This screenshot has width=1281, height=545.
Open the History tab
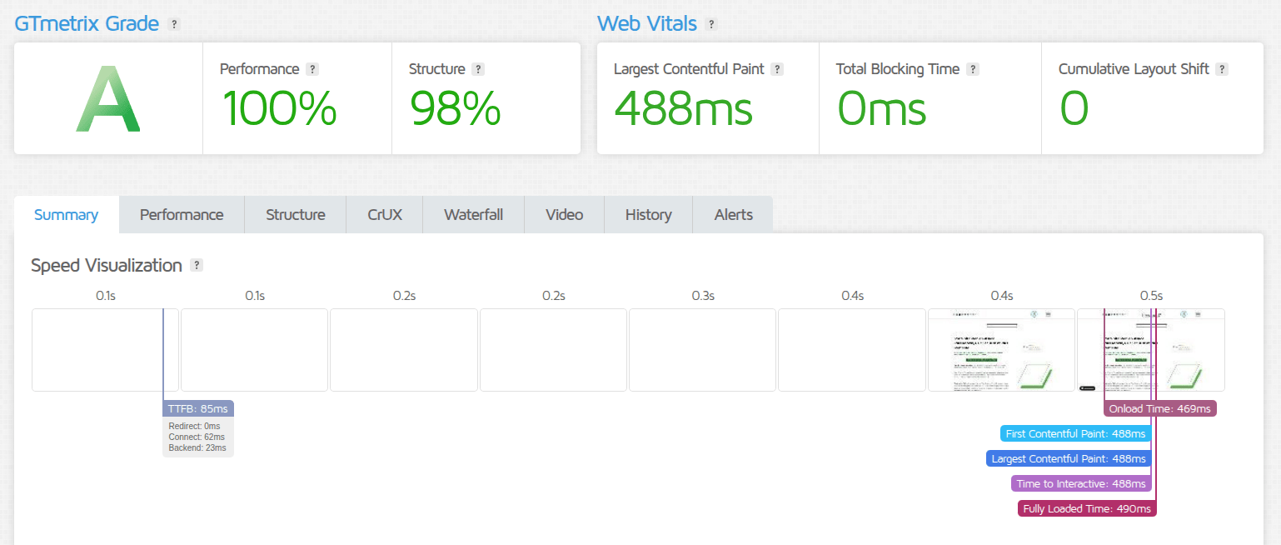pos(648,214)
